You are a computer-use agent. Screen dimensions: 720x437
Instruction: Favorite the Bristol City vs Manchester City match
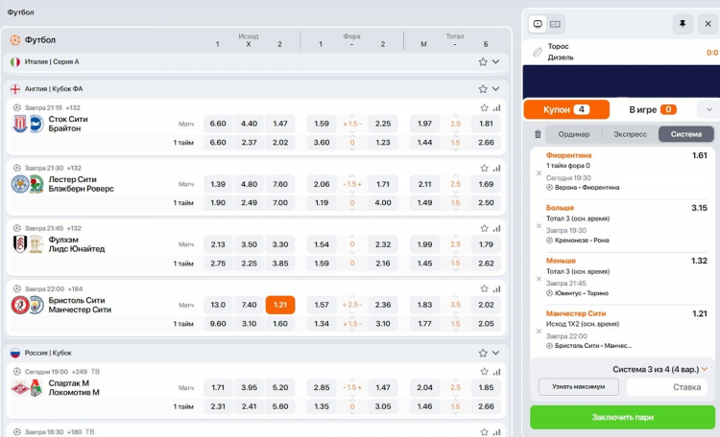[484, 288]
